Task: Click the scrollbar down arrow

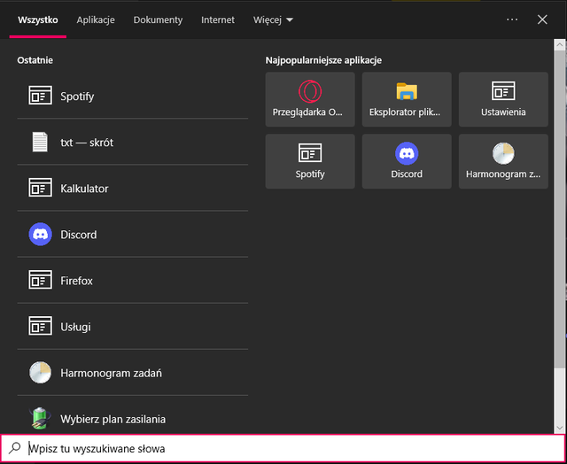Action: (x=560, y=428)
